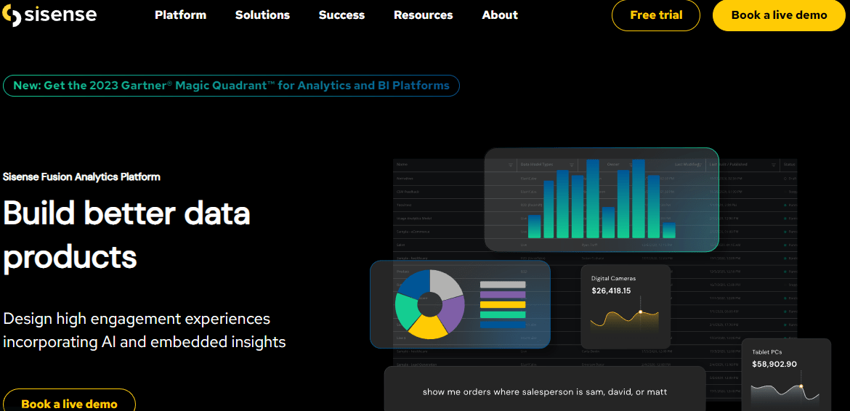This screenshot has width=850, height=411.
Task: Click the Tablet PCs sales card
Action: (786, 375)
